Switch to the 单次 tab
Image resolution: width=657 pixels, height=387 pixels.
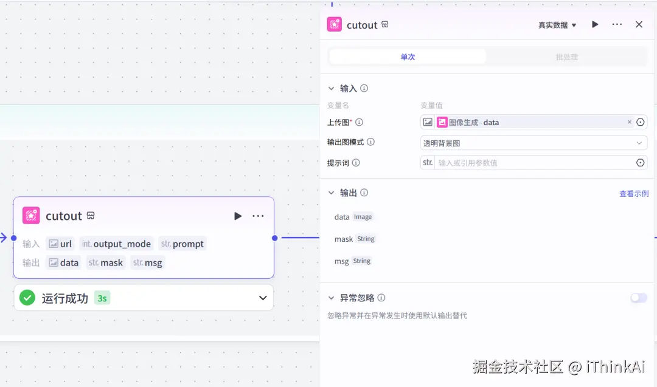pyautogui.click(x=408, y=57)
